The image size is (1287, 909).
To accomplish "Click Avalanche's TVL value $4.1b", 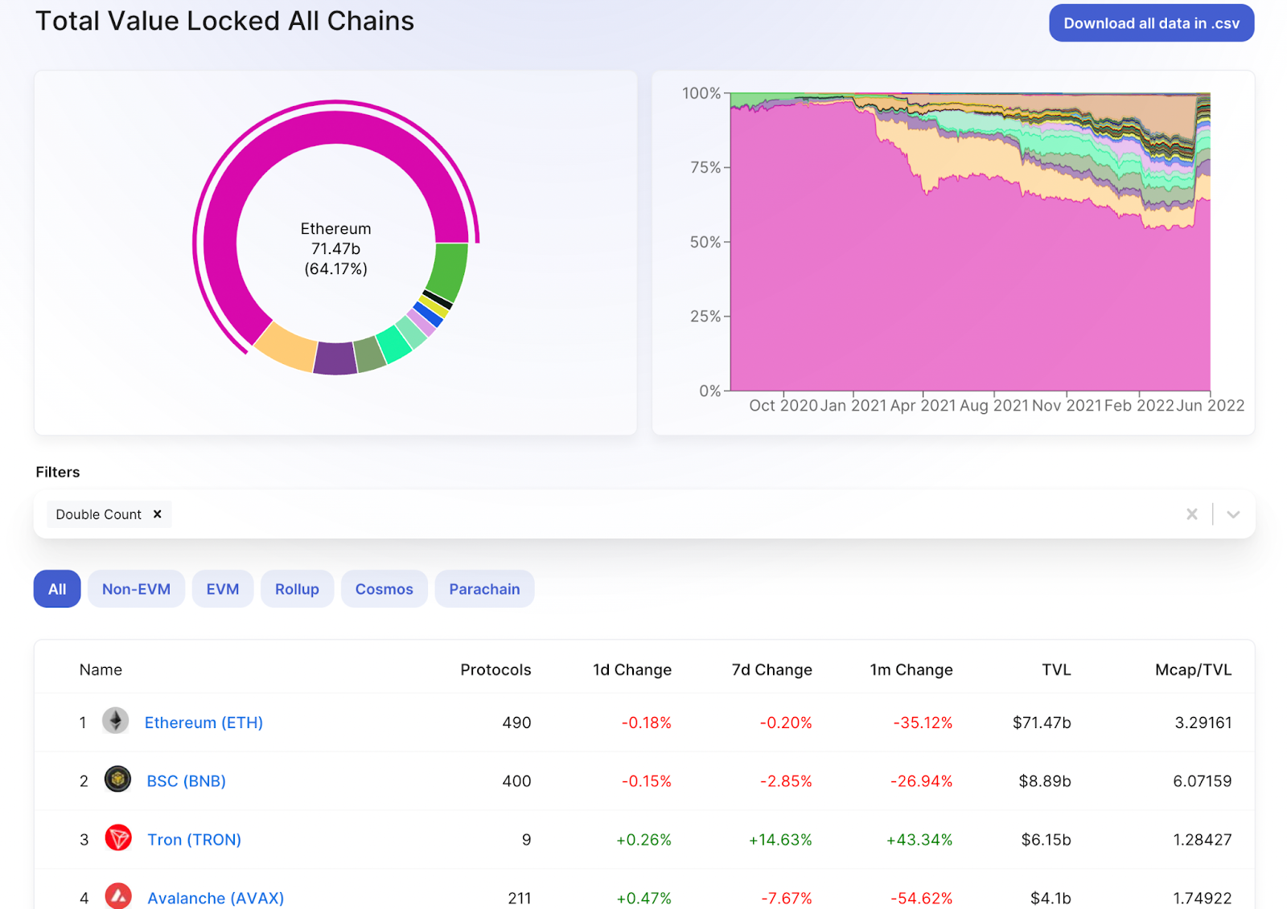I will pos(1051,899).
